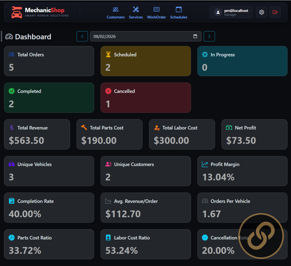
Task: Open the settings gear icon
Action: click(x=261, y=12)
